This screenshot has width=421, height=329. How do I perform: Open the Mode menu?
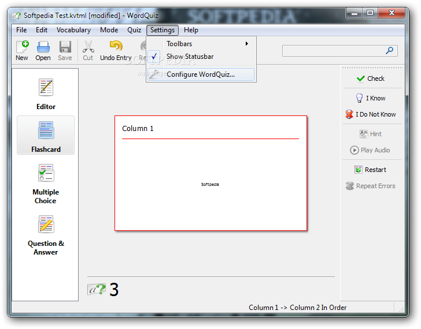(x=109, y=30)
